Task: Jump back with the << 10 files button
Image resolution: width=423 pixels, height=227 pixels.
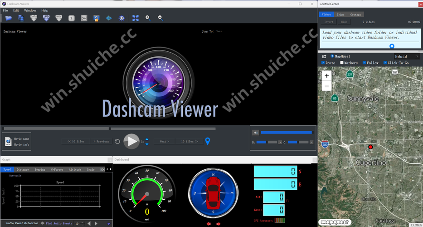Action: coord(76,141)
